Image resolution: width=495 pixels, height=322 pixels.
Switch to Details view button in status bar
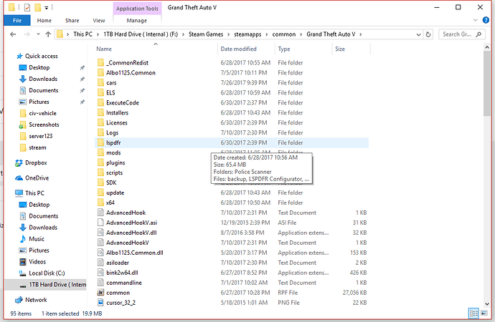(x=473, y=313)
